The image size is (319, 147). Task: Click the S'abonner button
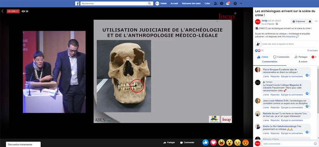299,21
